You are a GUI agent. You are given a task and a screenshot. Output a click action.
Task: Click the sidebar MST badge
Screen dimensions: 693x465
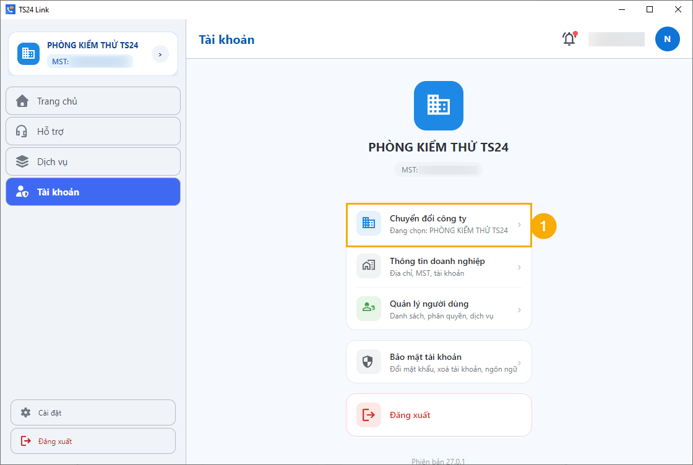[x=90, y=61]
